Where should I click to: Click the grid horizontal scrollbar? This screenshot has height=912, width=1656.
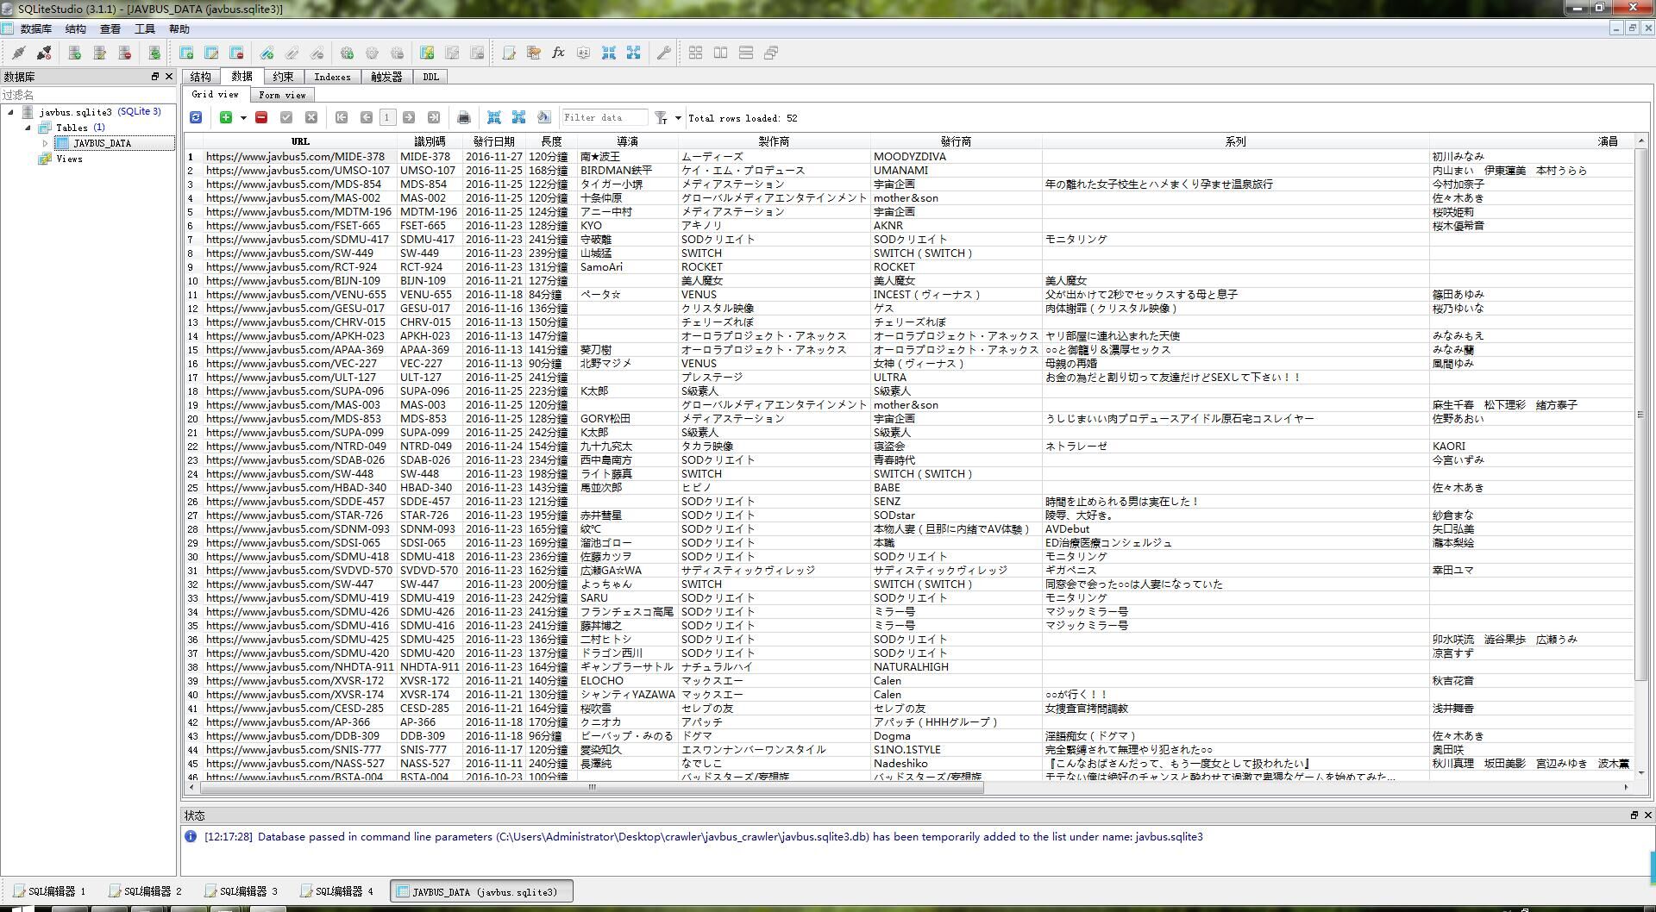click(593, 787)
